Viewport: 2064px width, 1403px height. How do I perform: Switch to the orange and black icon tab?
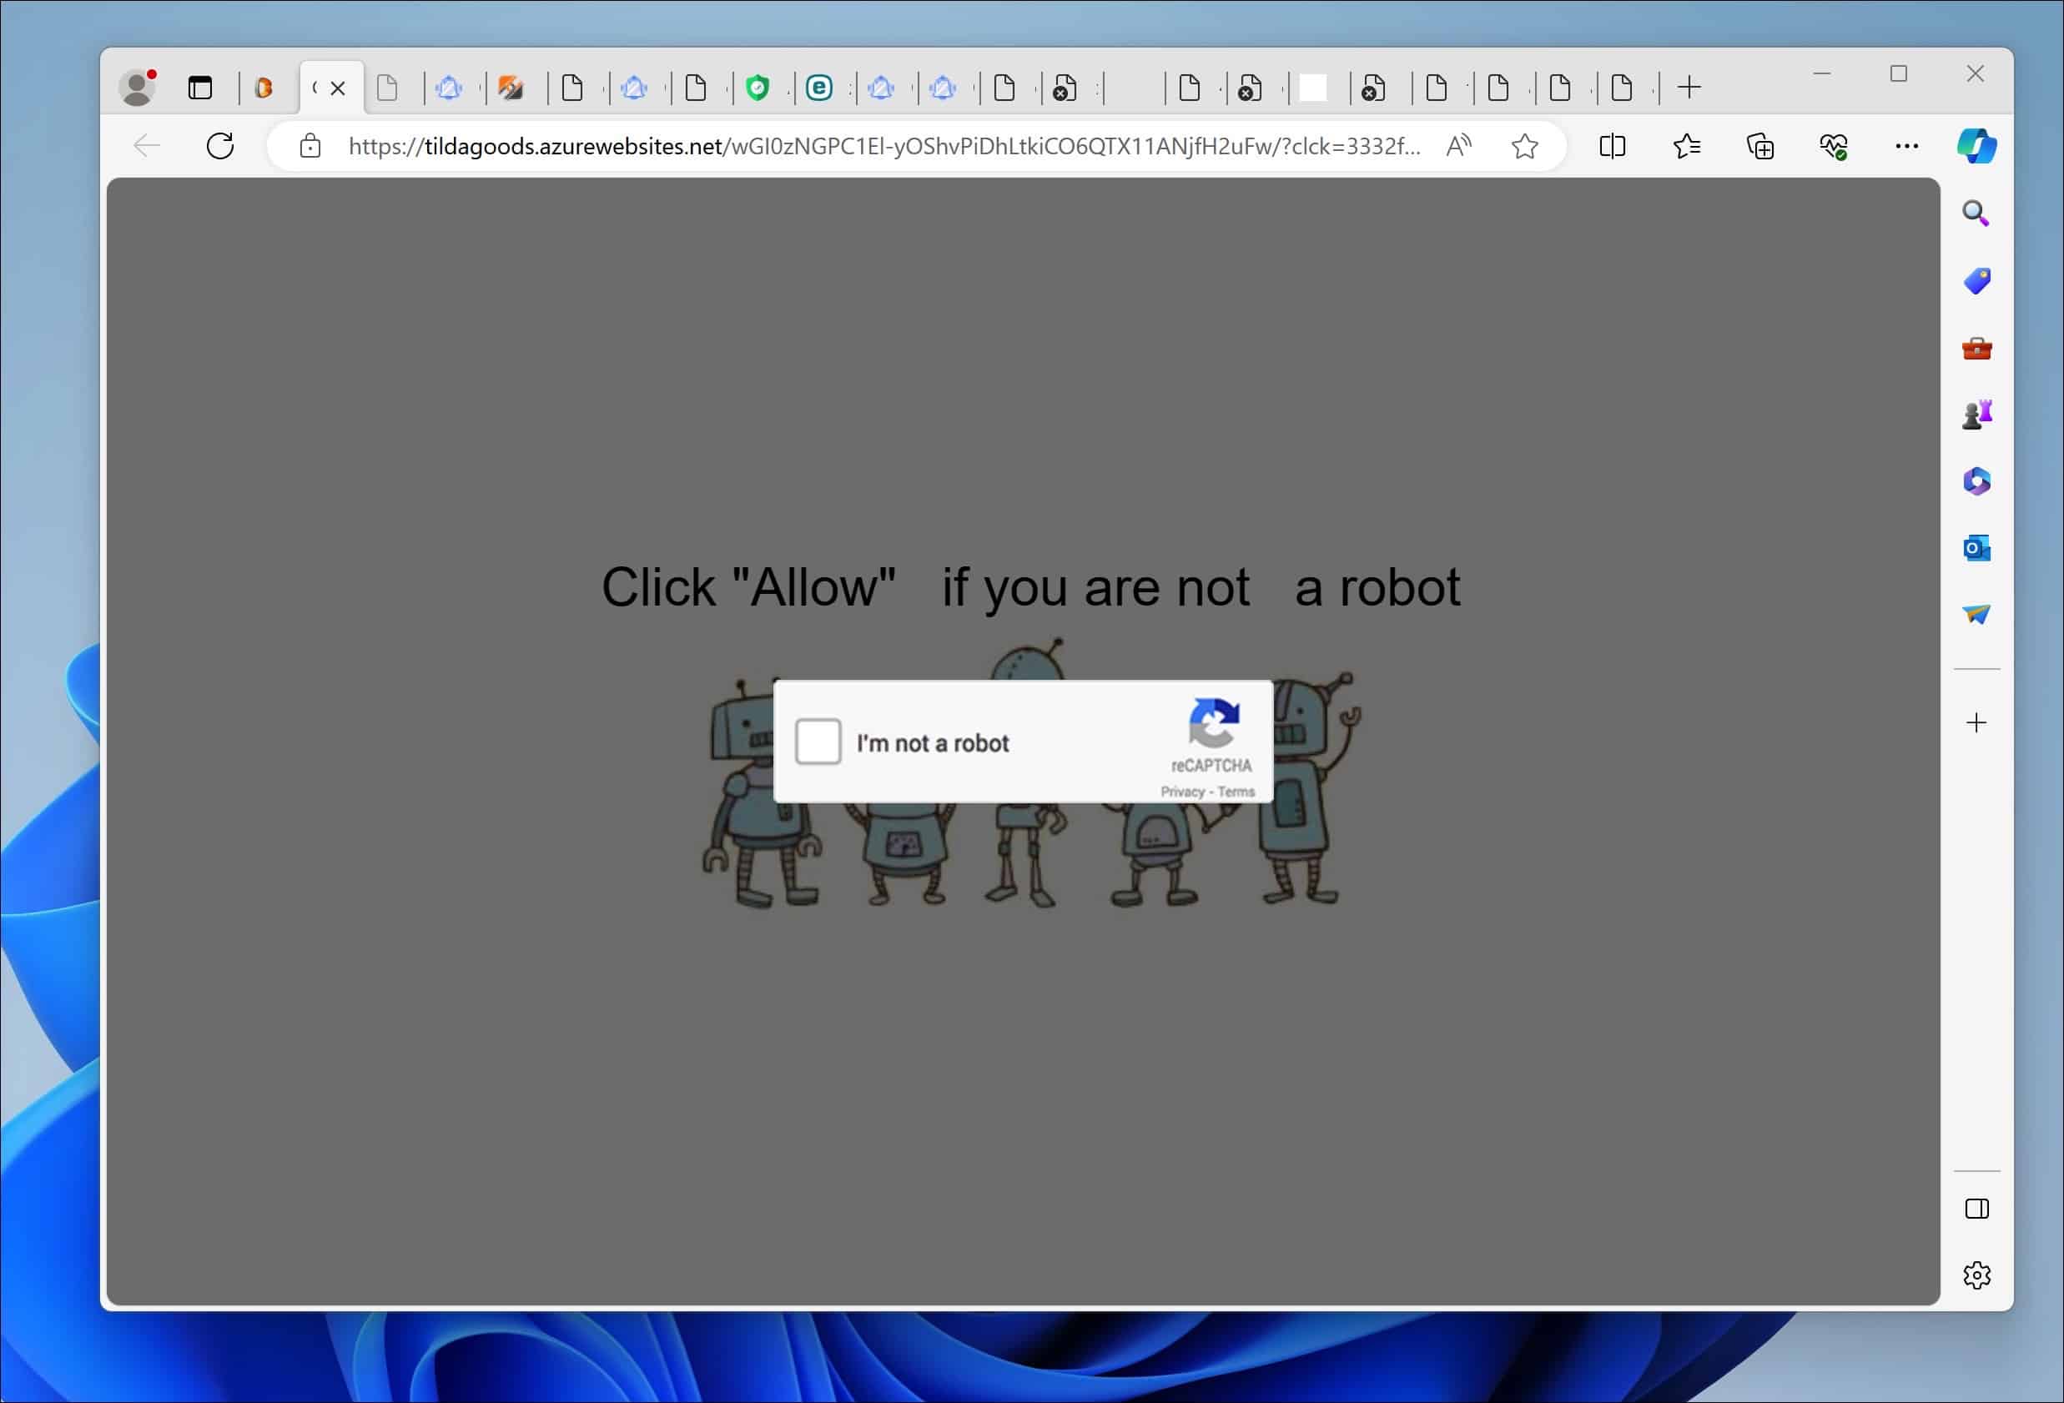coord(511,88)
